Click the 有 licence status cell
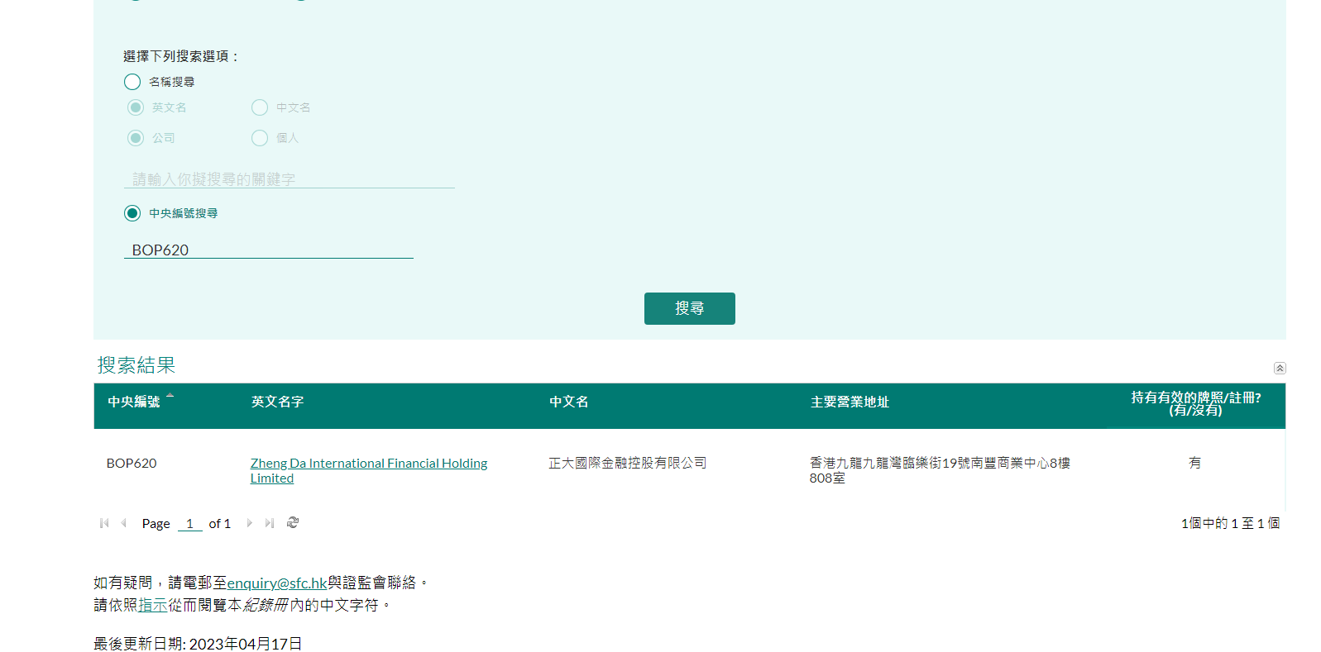Viewport: 1321px width, 652px height. [x=1195, y=463]
